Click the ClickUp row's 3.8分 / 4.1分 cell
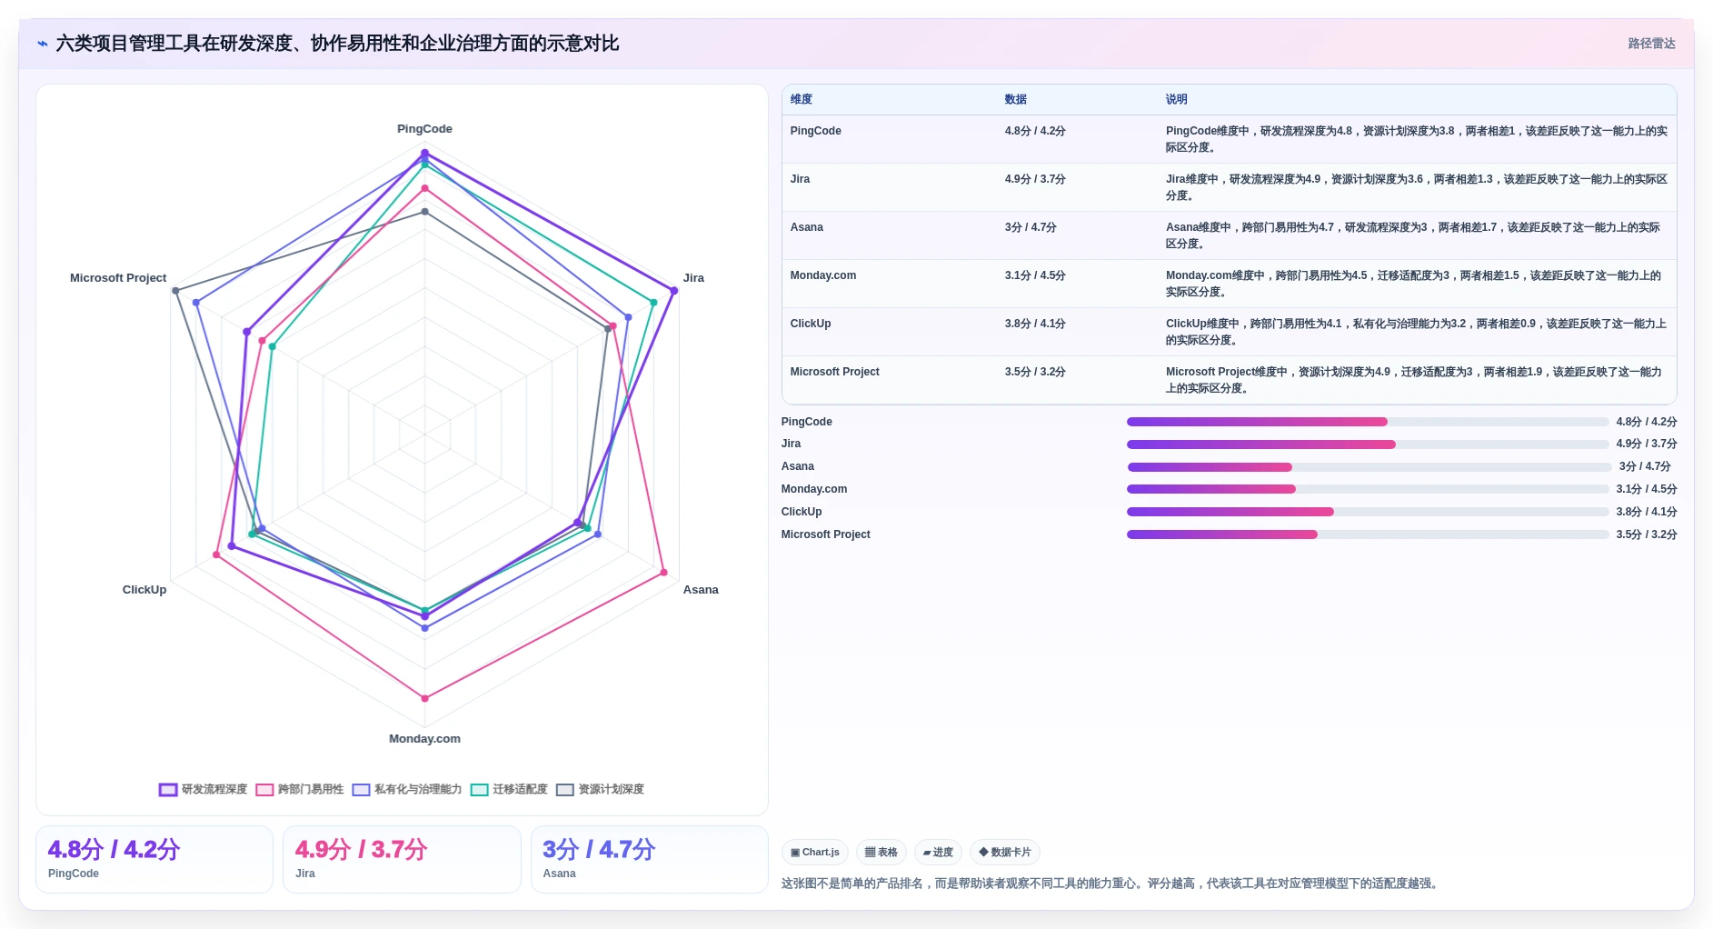The height and width of the screenshot is (929, 1713). [x=1035, y=324]
